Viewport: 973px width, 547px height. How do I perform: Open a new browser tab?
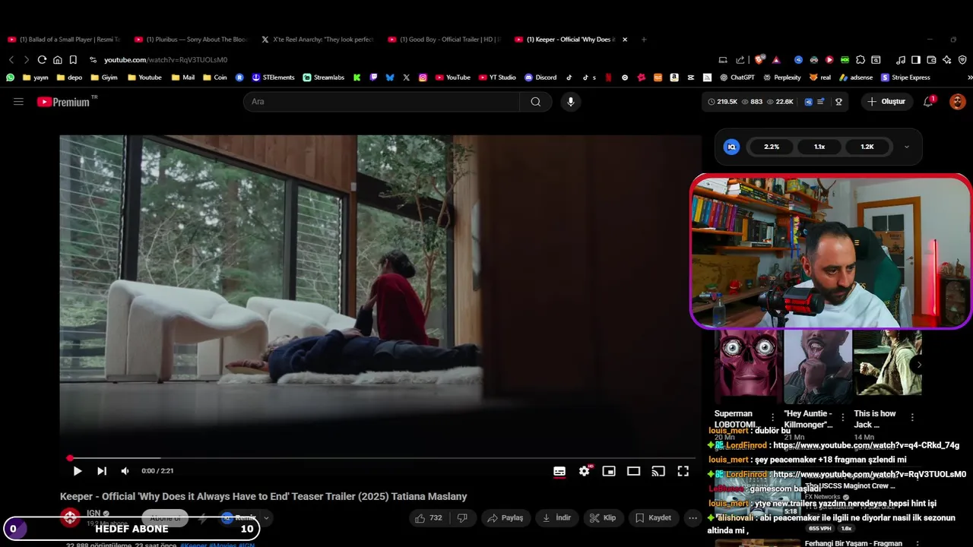644,40
